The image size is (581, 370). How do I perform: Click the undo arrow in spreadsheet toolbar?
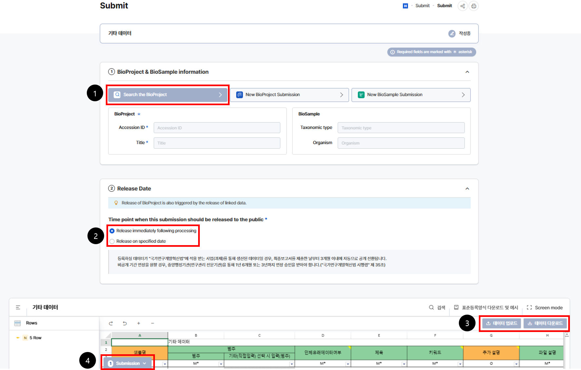point(125,323)
